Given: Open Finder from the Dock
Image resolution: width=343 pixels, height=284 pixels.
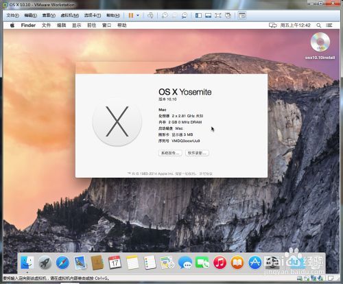Looking at the screenshot, I should pos(27,262).
